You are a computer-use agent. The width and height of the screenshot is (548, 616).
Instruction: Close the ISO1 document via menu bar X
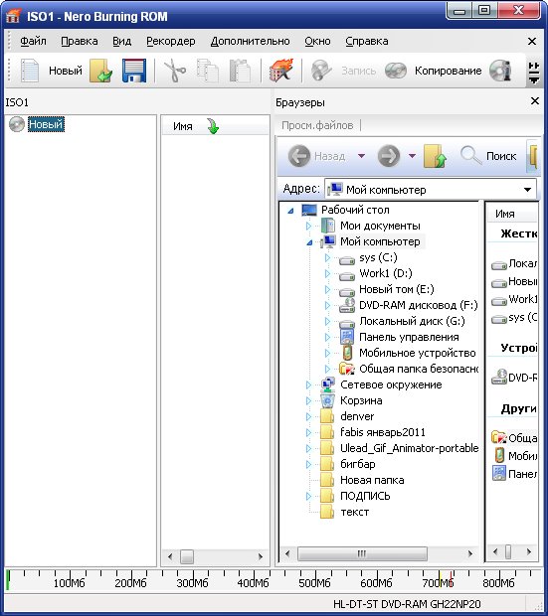[x=532, y=41]
